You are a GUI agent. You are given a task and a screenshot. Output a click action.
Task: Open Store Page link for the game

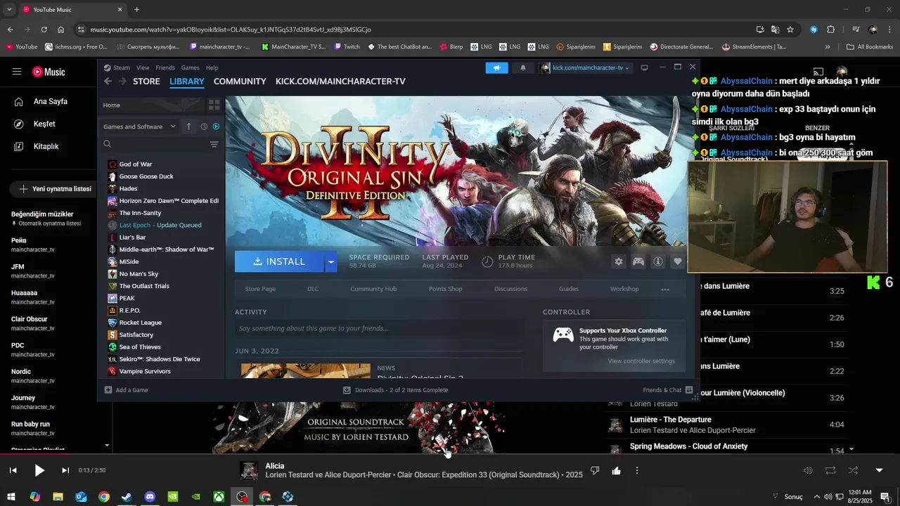click(x=260, y=289)
